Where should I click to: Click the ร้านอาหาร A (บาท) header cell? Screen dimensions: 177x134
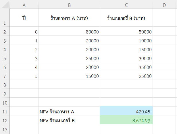pyautogui.click(x=69, y=18)
